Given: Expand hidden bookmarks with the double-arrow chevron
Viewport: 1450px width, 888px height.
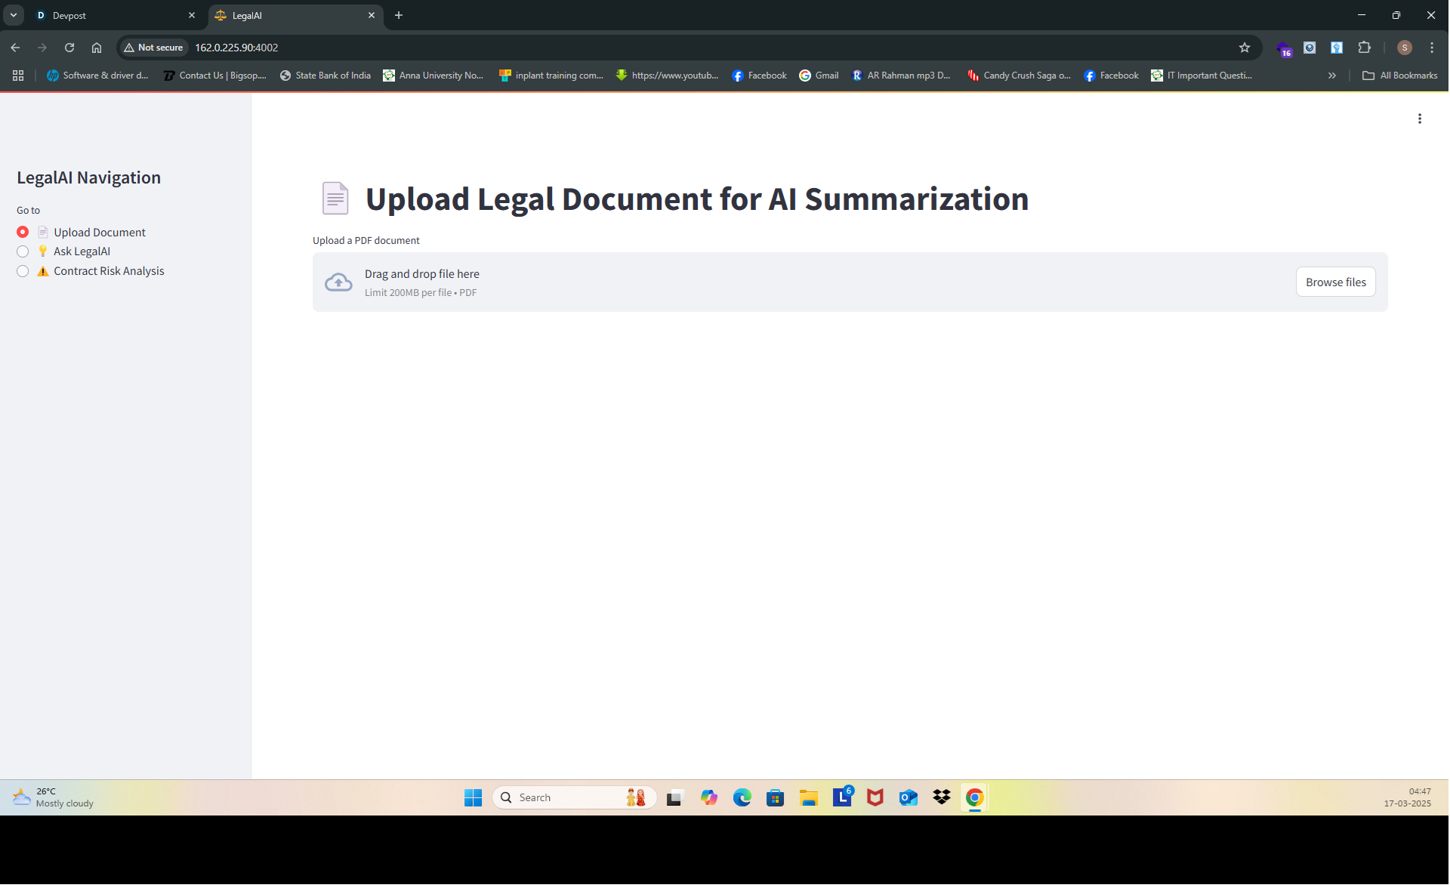Looking at the screenshot, I should click(x=1331, y=75).
